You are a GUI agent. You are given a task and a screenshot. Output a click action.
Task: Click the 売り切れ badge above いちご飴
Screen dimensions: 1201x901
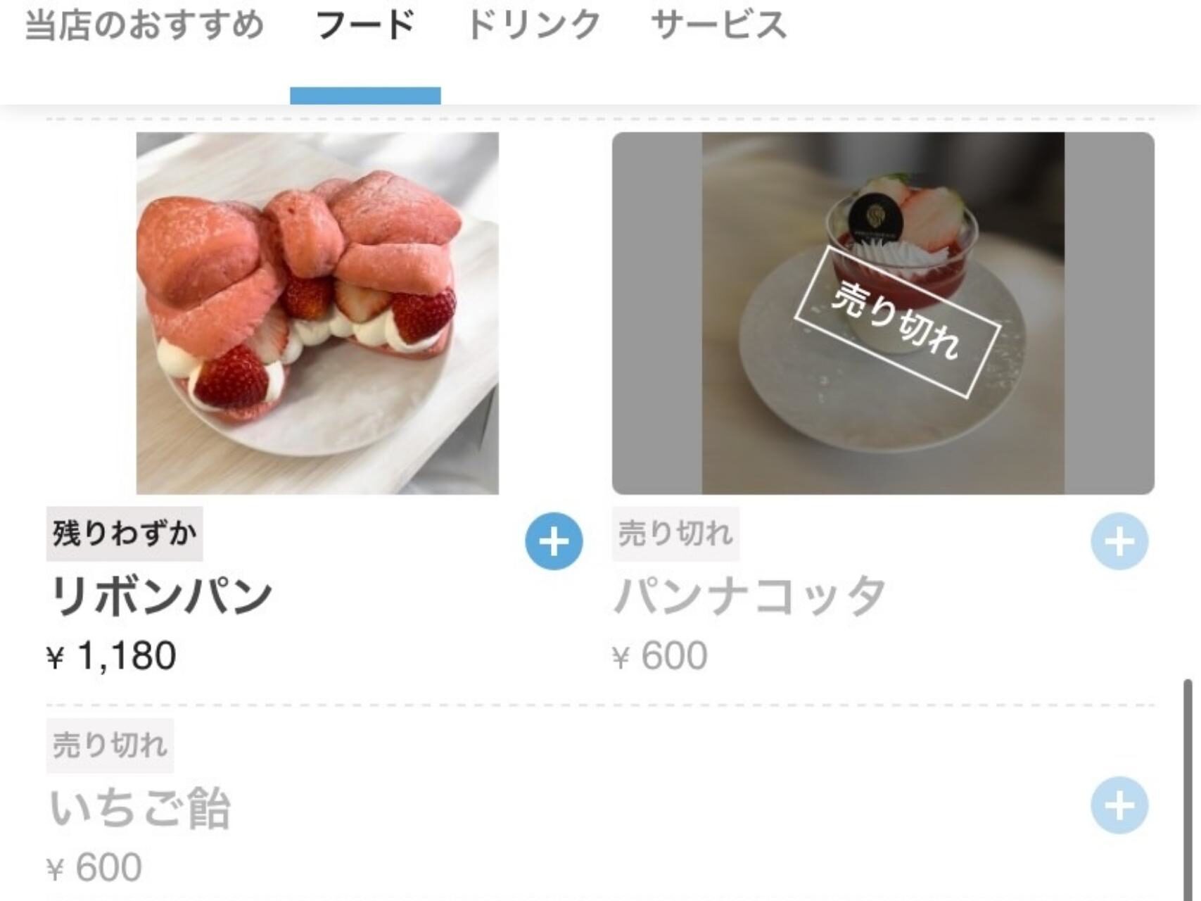[110, 745]
